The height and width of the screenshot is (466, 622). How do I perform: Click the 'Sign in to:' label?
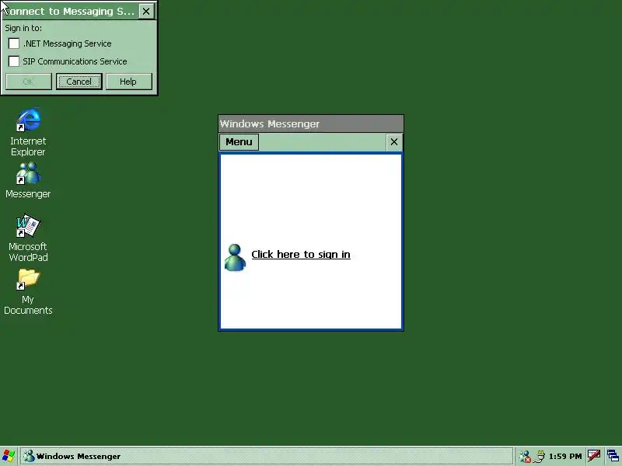pyautogui.click(x=23, y=28)
